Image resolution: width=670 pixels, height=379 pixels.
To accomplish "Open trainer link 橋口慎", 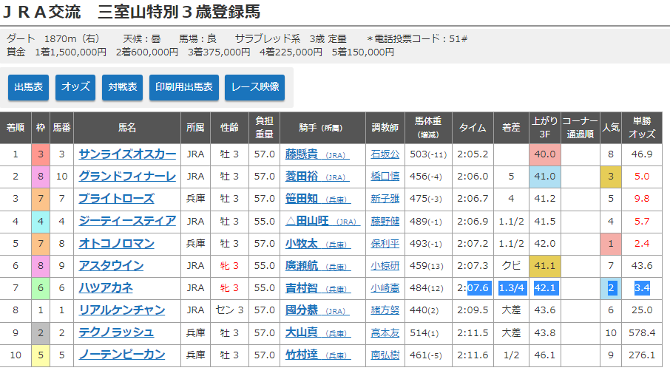I will [x=385, y=177].
